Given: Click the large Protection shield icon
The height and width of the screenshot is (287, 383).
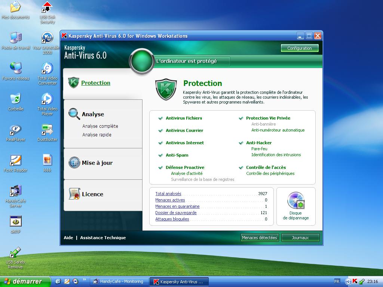Looking at the screenshot, I should point(166,89).
